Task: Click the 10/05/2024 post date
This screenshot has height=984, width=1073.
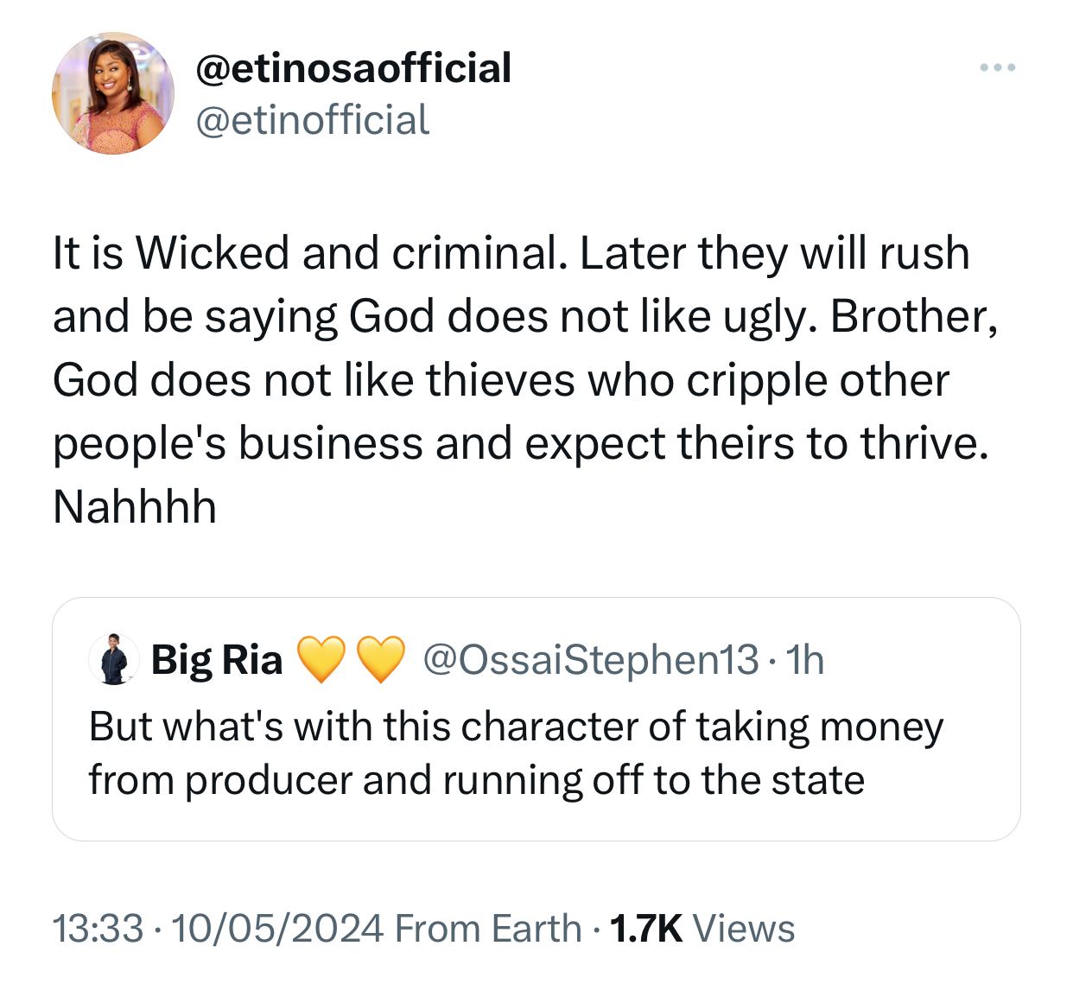Action: 277,929
